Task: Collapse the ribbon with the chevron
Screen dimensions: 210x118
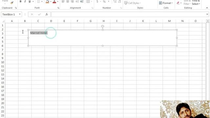Action: pyautogui.click(x=207, y=8)
